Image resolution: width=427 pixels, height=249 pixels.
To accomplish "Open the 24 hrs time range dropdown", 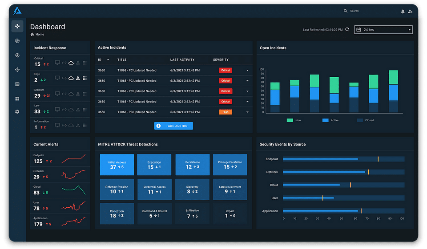I will (383, 30).
